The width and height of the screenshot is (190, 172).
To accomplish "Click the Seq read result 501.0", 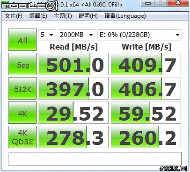I will coord(73,64).
